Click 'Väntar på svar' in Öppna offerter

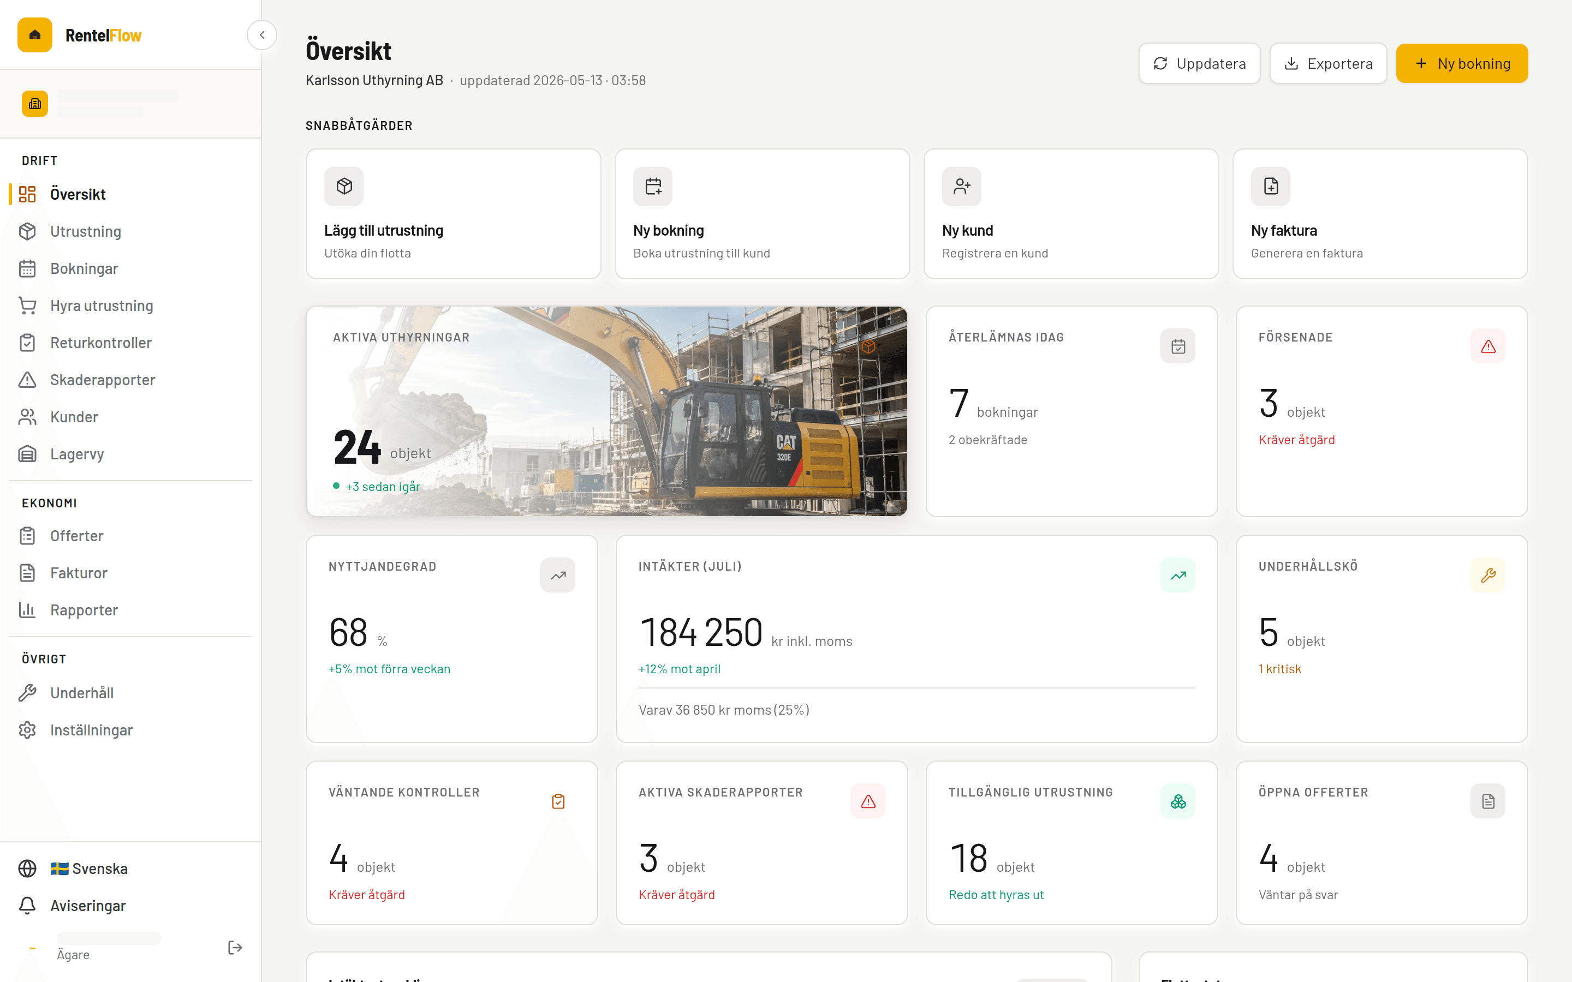point(1298,894)
